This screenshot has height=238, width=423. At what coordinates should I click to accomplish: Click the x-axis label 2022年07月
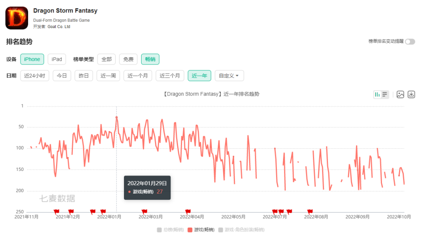275,217
